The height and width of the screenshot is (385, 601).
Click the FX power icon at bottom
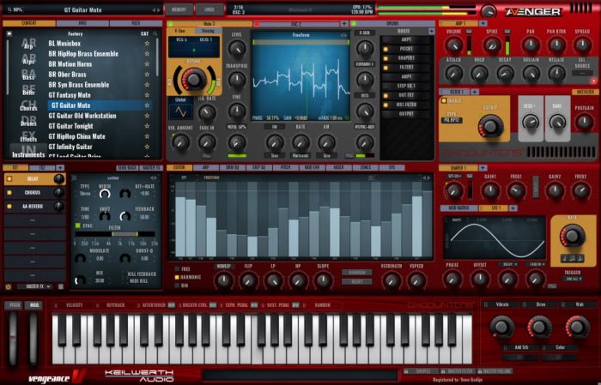point(9,286)
